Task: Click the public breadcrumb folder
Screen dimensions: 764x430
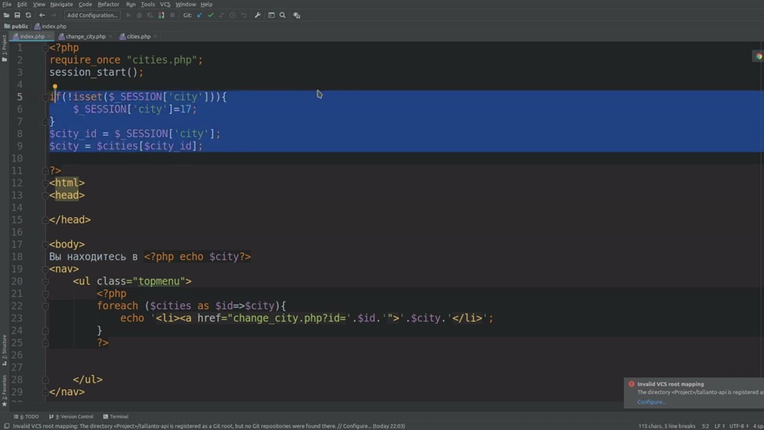Action: click(x=16, y=26)
